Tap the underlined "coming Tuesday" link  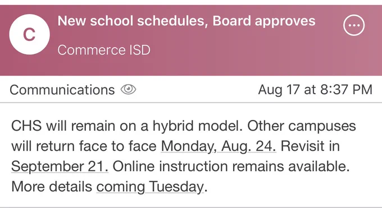(150, 187)
